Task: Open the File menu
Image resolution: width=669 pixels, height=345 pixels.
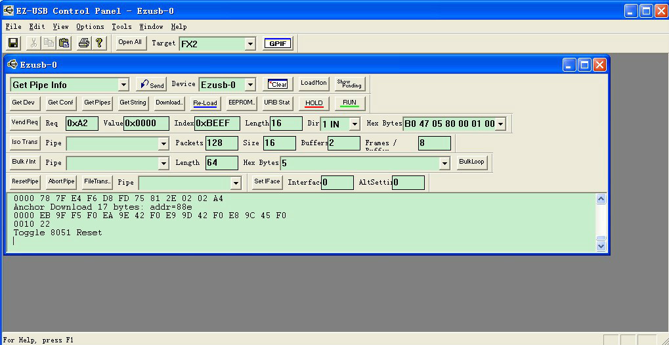Action: (14, 26)
